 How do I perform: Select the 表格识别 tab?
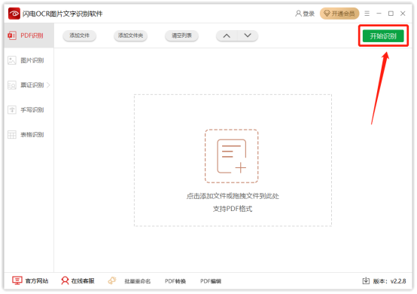click(29, 134)
